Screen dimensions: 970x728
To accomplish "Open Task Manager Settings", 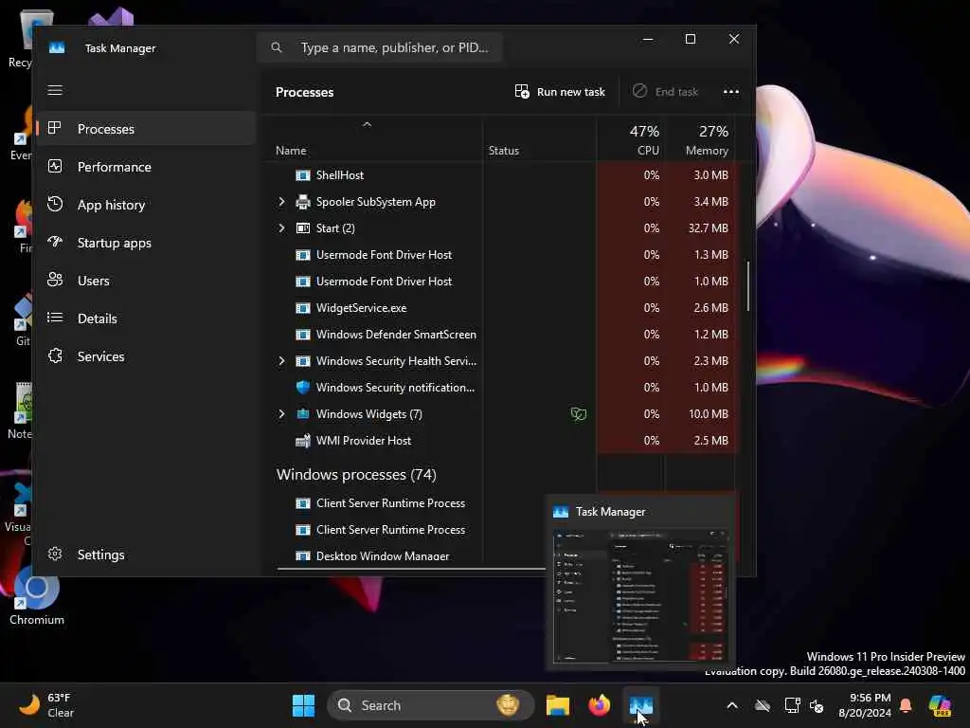I will click(x=146, y=554).
